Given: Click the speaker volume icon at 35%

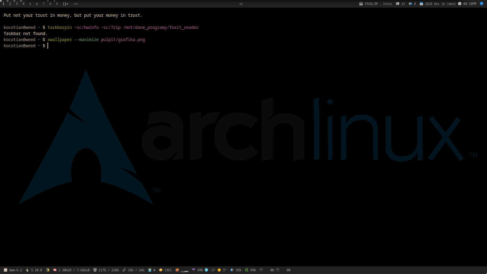Looking at the screenshot, I should point(232,270).
